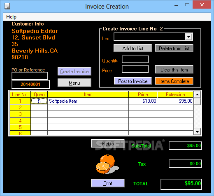Select the Softpedia Item cell
Image resolution: width=214 pixels, height=196 pixels.
(x=88, y=101)
